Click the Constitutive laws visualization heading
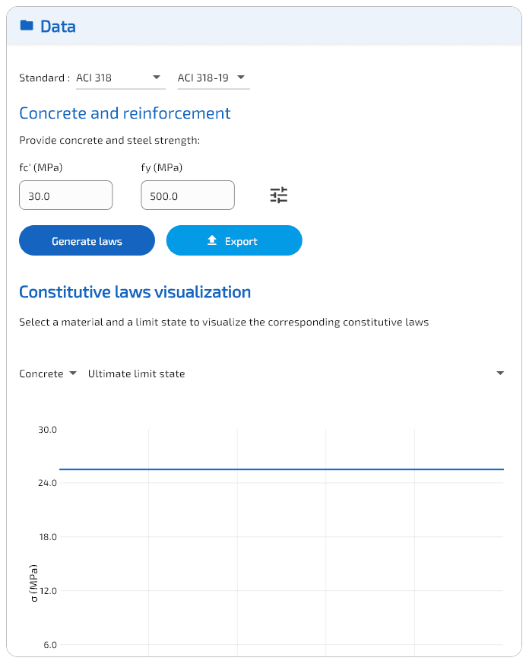Image resolution: width=526 pixels, height=661 pixels. [135, 292]
